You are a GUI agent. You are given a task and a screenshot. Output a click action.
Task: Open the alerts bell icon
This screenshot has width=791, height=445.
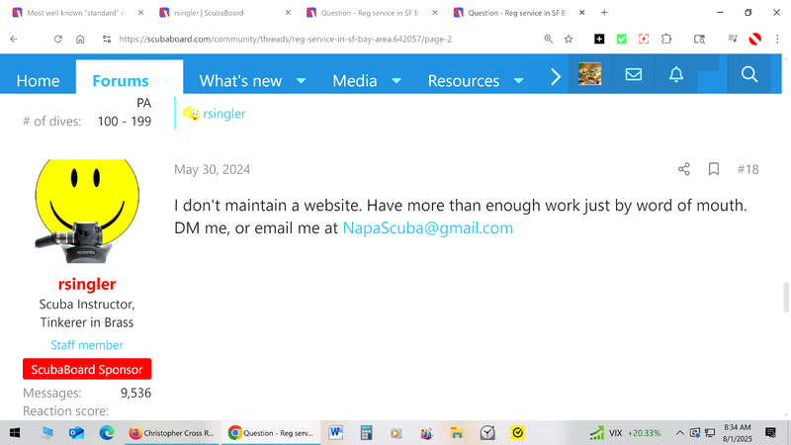point(676,75)
